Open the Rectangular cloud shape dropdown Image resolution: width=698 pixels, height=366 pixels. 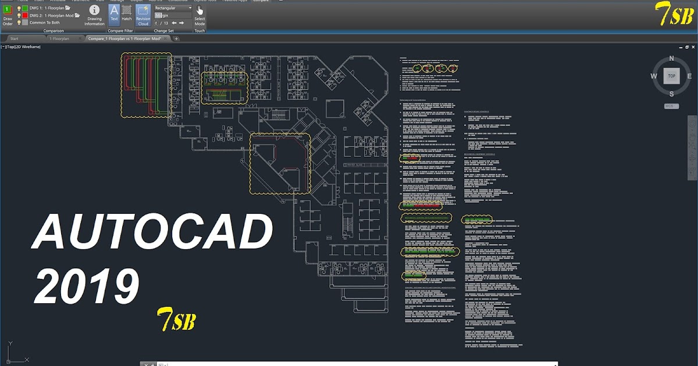[173, 8]
